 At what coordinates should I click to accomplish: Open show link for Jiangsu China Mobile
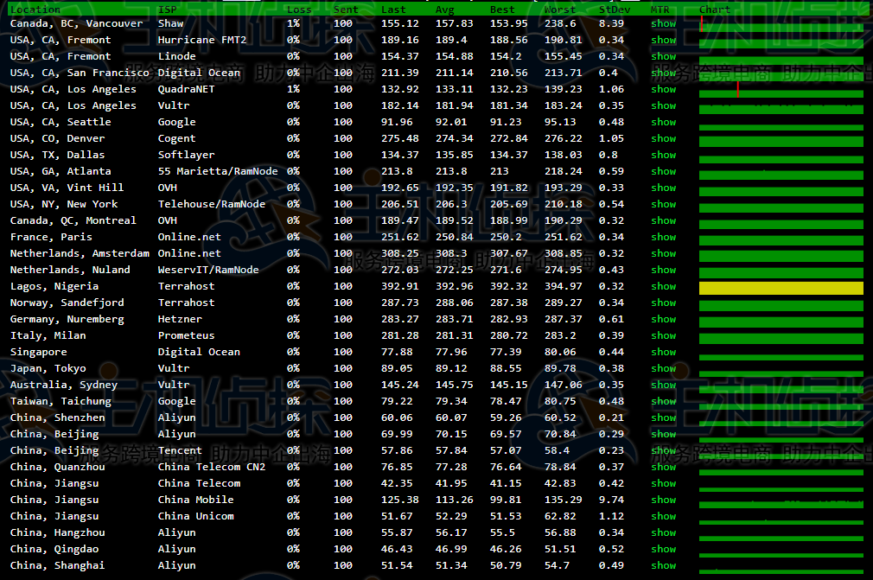point(663,500)
